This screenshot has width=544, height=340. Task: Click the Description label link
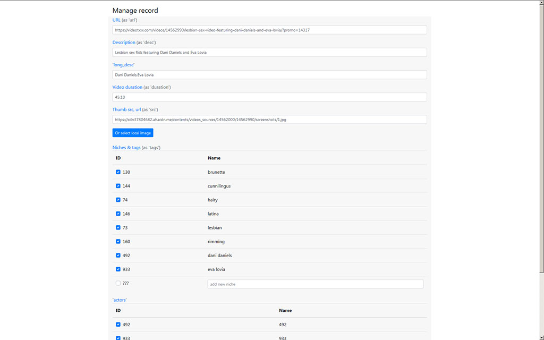pyautogui.click(x=123, y=42)
